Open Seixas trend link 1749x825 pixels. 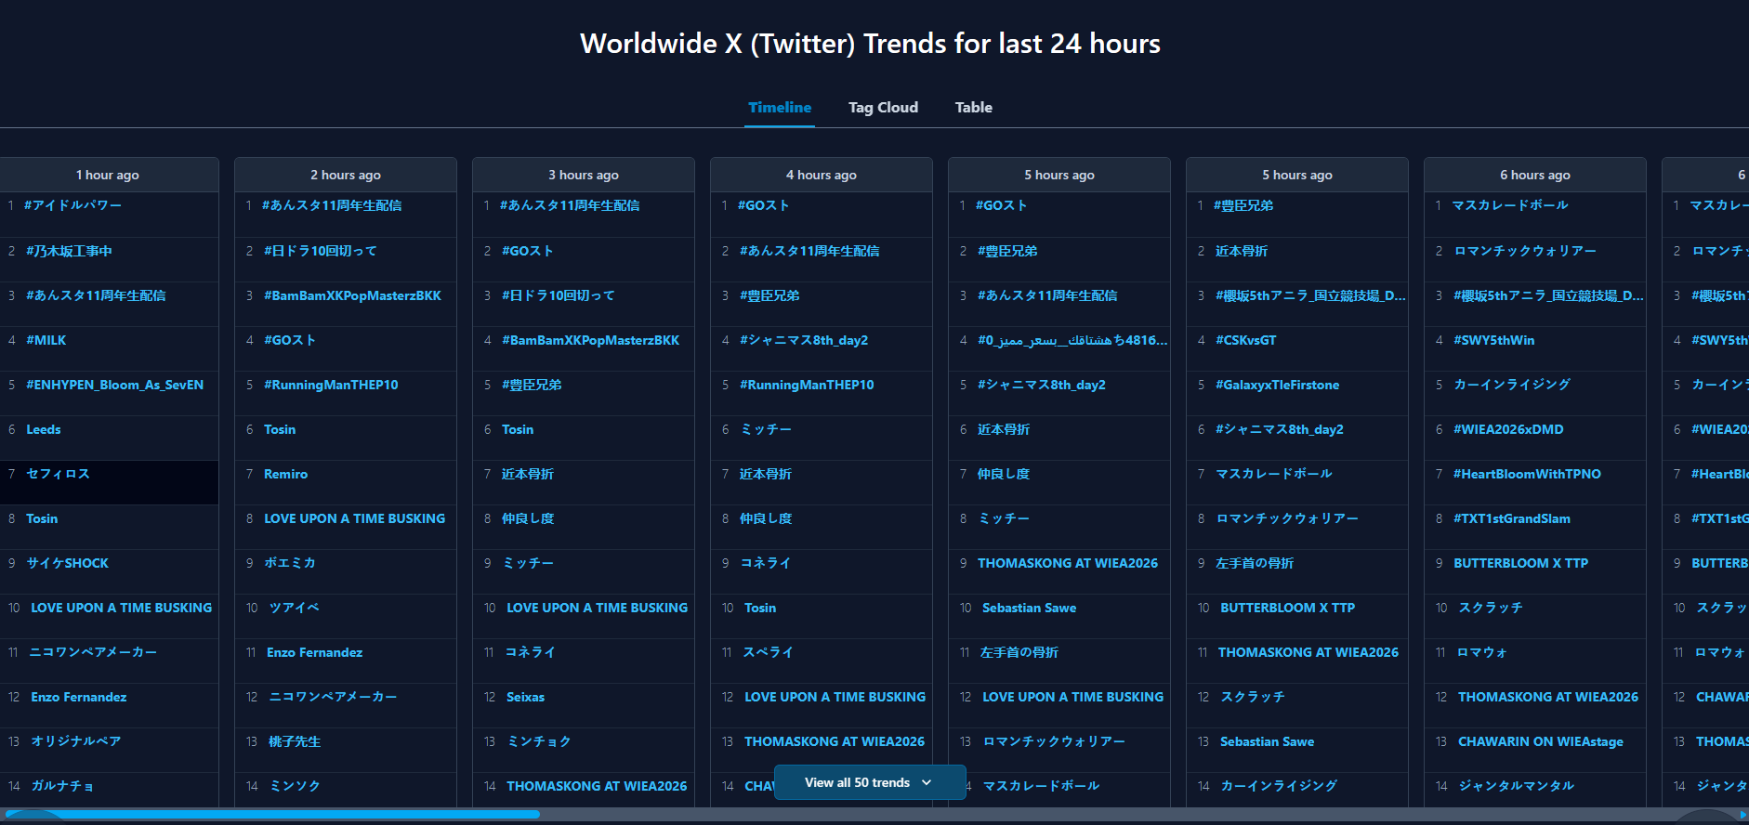click(x=525, y=697)
